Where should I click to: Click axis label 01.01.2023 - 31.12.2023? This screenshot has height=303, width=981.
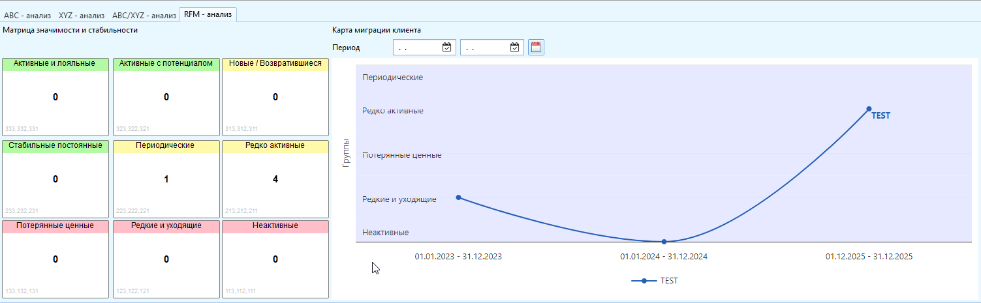point(458,257)
